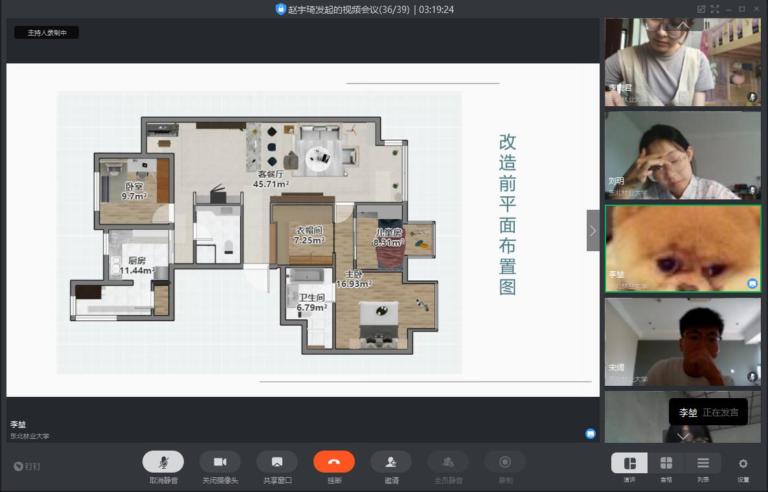Image resolution: width=768 pixels, height=492 pixels.
Task: Select 刘玥's video thumbnail
Action: 683,155
